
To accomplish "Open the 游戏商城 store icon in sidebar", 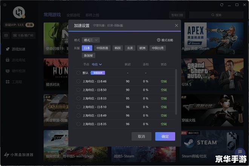I will click(8, 60).
